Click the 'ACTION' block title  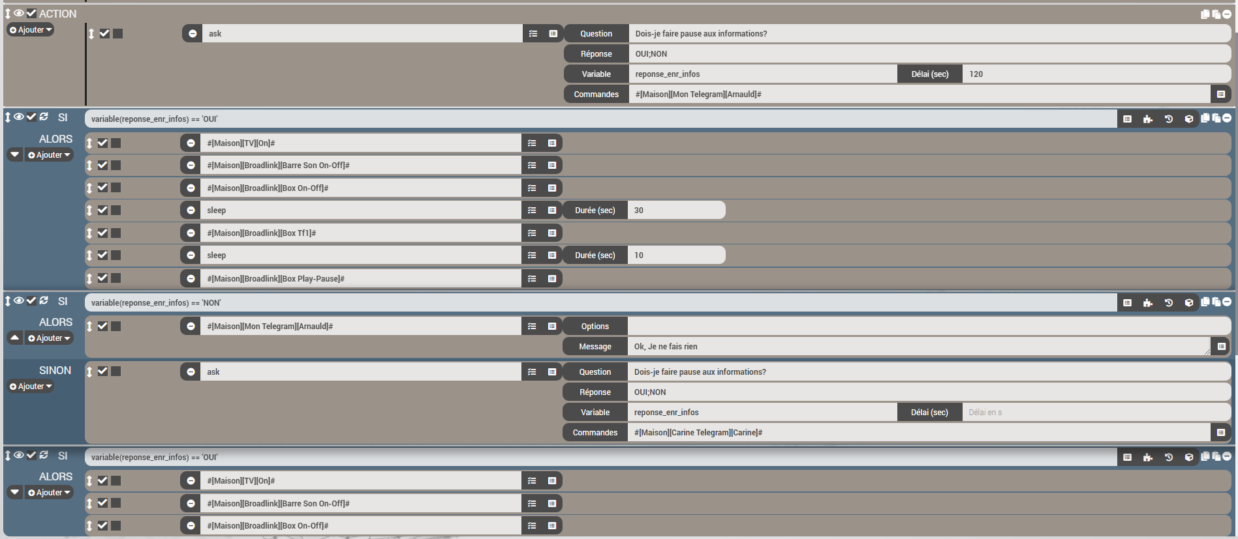pyautogui.click(x=57, y=14)
